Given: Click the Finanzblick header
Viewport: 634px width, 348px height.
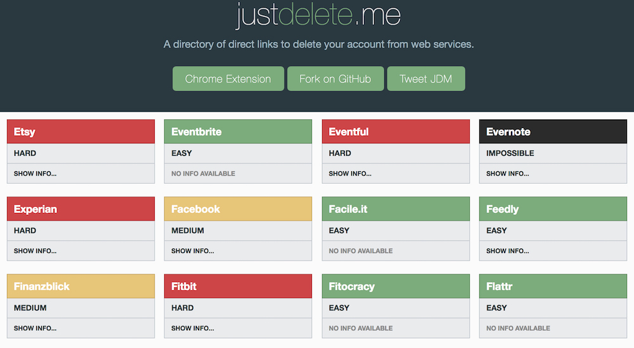Looking at the screenshot, I should [42, 287].
